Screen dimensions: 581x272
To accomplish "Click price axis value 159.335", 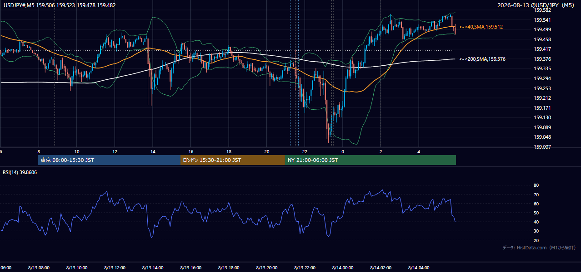I will 542,68.
